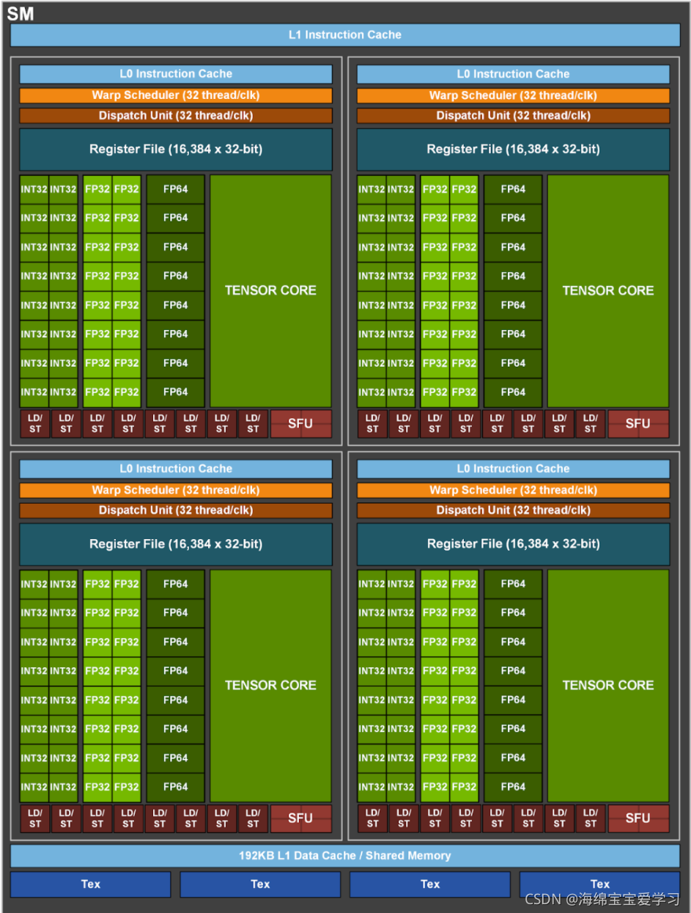The image size is (691, 913).
Task: Click Register File in upper-left block
Action: (176, 150)
